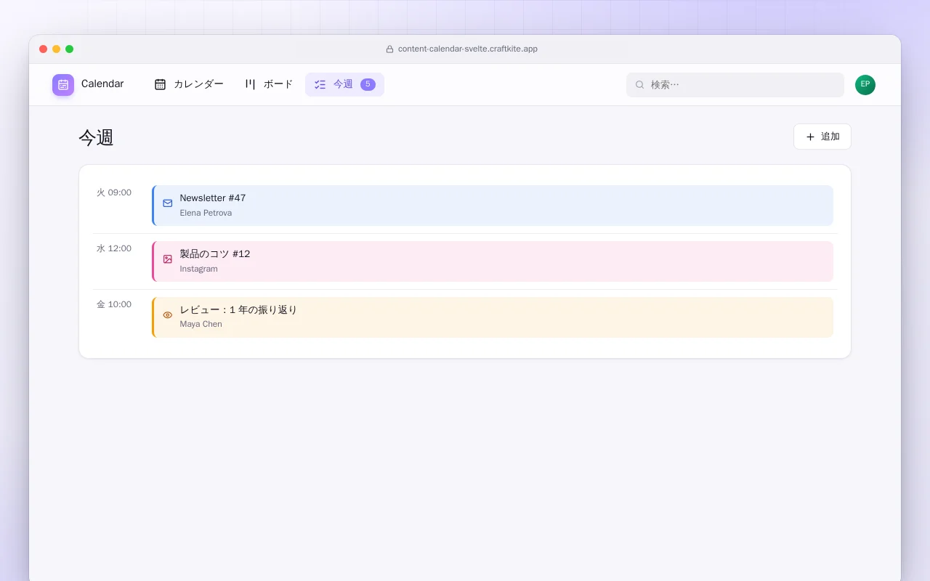Viewport: 930px width, 581px height.
Task: Click the badge showing 5 on 今週
Action: [368, 84]
